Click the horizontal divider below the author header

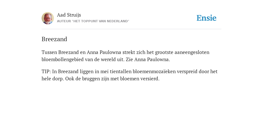pyautogui.click(x=131, y=29)
